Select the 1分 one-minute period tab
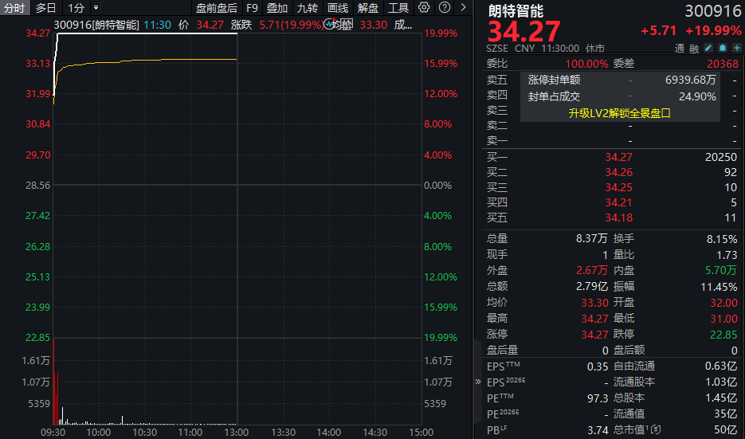Viewport: 745px width, 439px height. pos(76,8)
